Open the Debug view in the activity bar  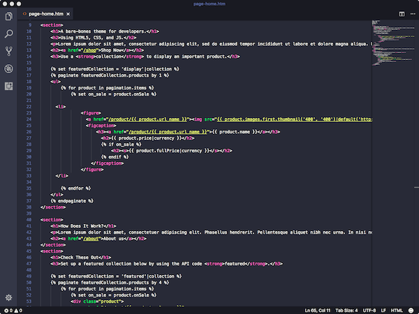[x=8, y=68]
